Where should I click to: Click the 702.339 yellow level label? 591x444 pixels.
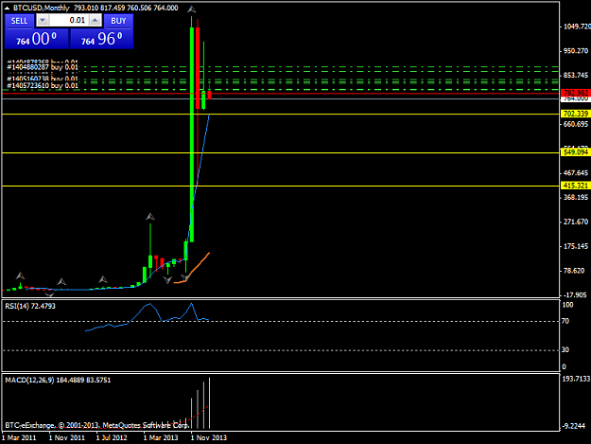coord(576,114)
